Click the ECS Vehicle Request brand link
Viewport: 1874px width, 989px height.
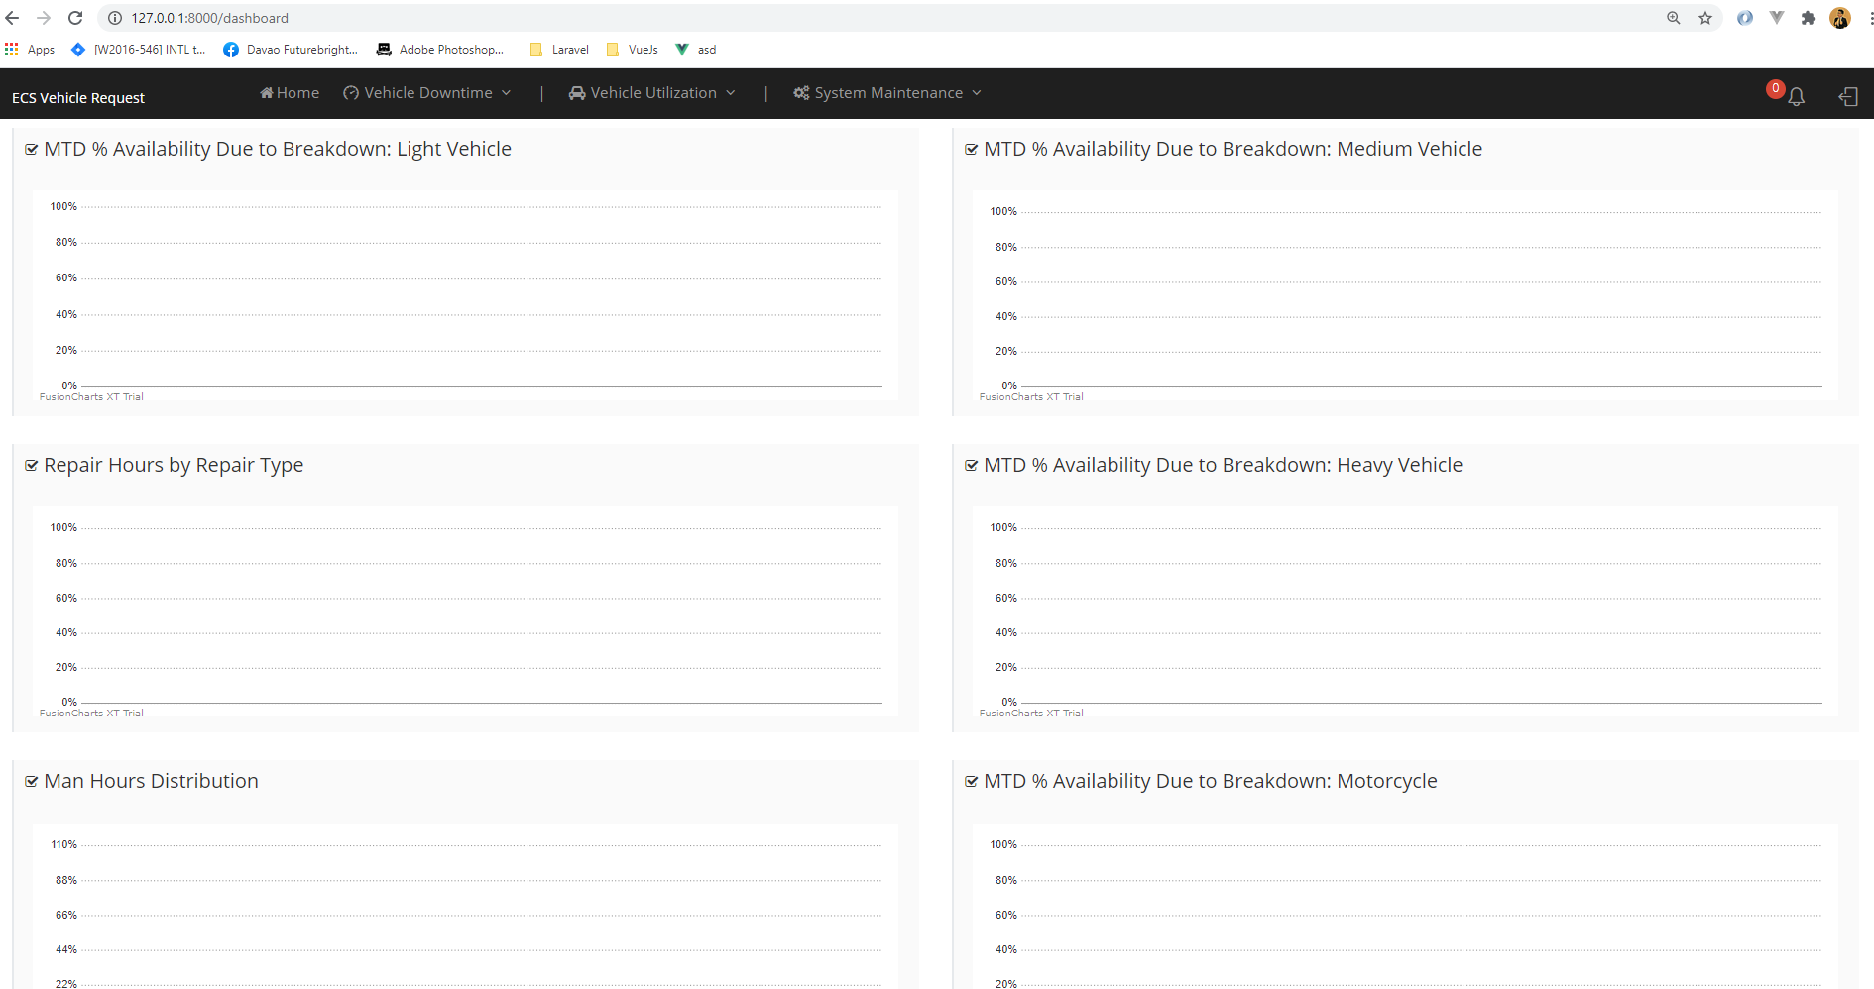click(x=78, y=98)
